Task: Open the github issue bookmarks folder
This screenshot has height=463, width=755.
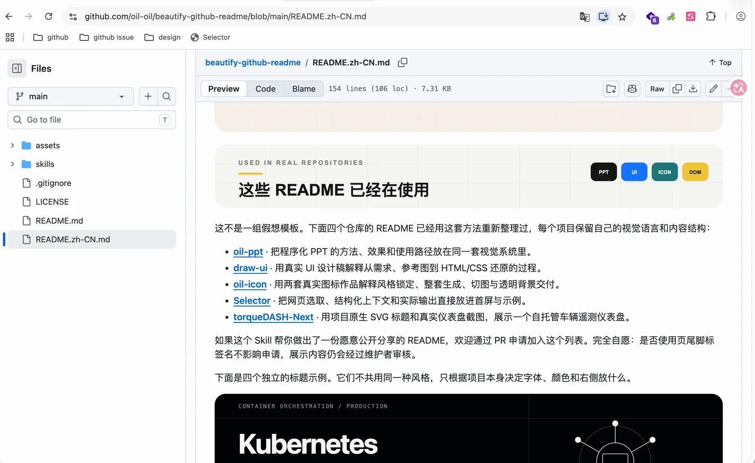Action: point(107,37)
